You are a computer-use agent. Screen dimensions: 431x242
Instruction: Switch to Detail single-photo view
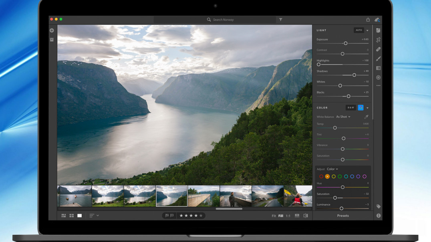pos(79,216)
